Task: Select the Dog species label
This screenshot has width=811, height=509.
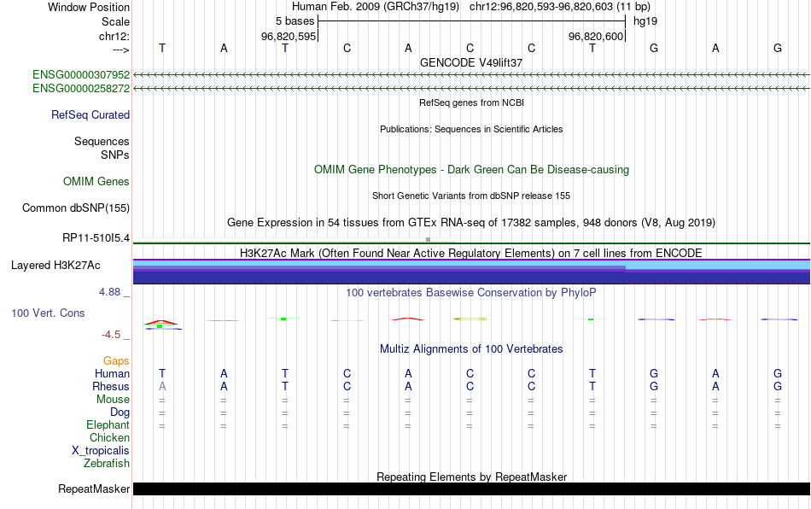Action: click(120, 412)
